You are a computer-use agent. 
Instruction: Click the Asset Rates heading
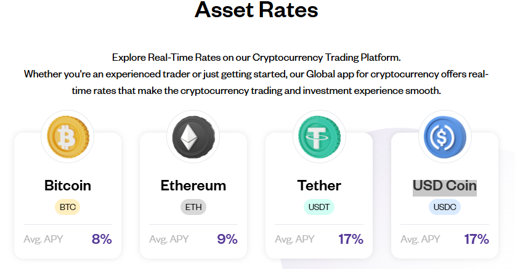click(256, 9)
